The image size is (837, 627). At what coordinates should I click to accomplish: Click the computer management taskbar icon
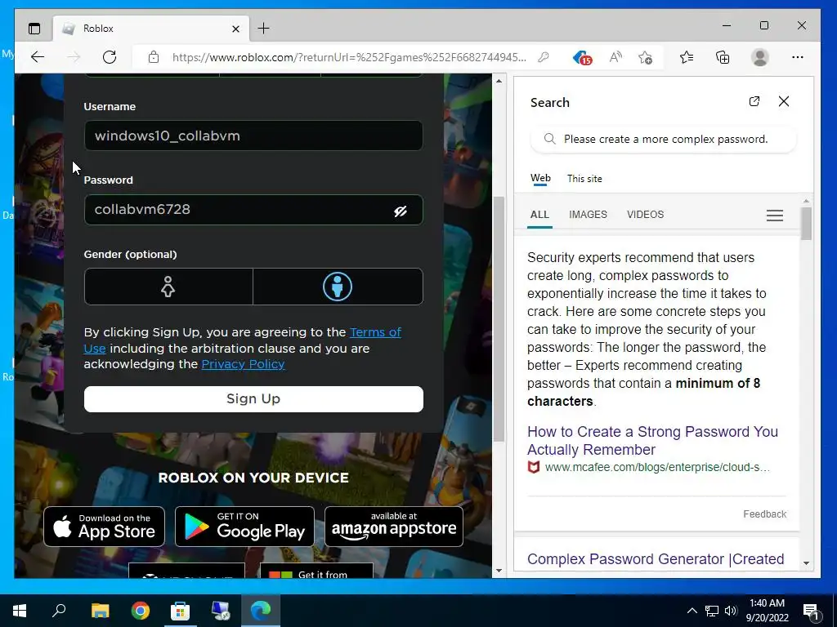[221, 611]
